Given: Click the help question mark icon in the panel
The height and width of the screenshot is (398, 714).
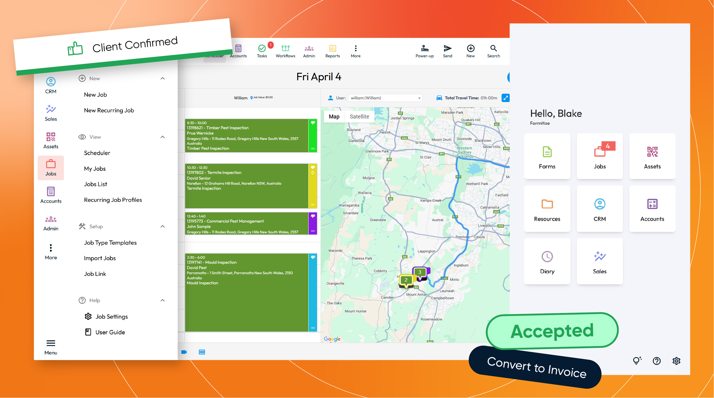Looking at the screenshot, I should (657, 361).
